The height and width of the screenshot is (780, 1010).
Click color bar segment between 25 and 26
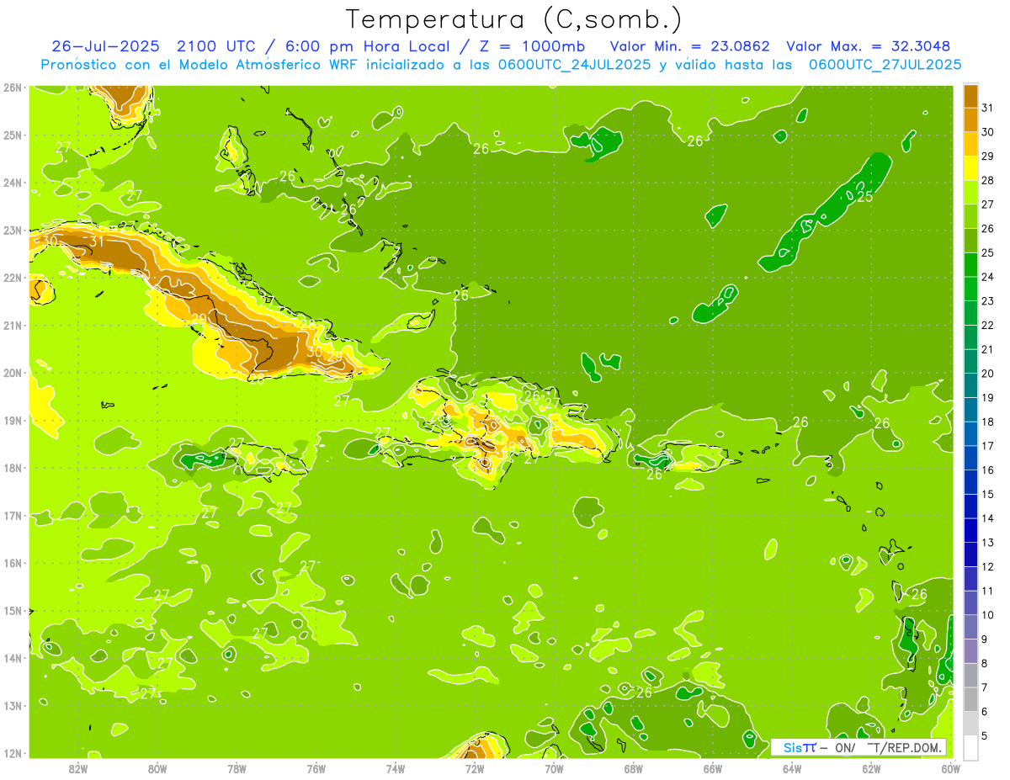coord(970,241)
